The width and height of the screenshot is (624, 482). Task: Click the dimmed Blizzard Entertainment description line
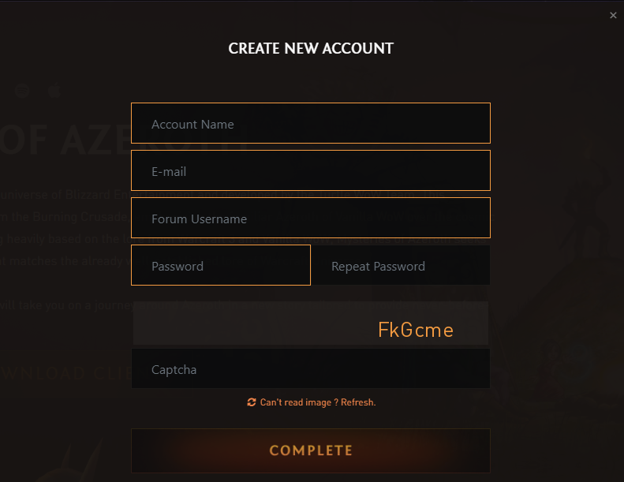click(x=63, y=194)
